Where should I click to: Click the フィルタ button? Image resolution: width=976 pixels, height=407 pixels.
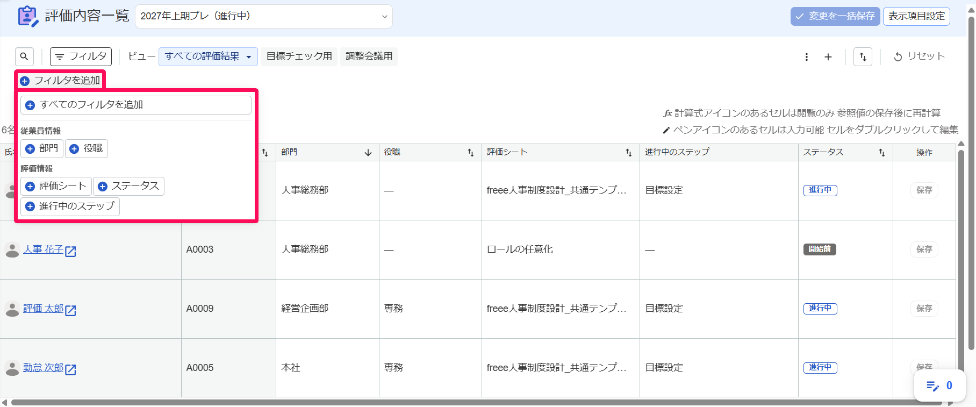[81, 56]
